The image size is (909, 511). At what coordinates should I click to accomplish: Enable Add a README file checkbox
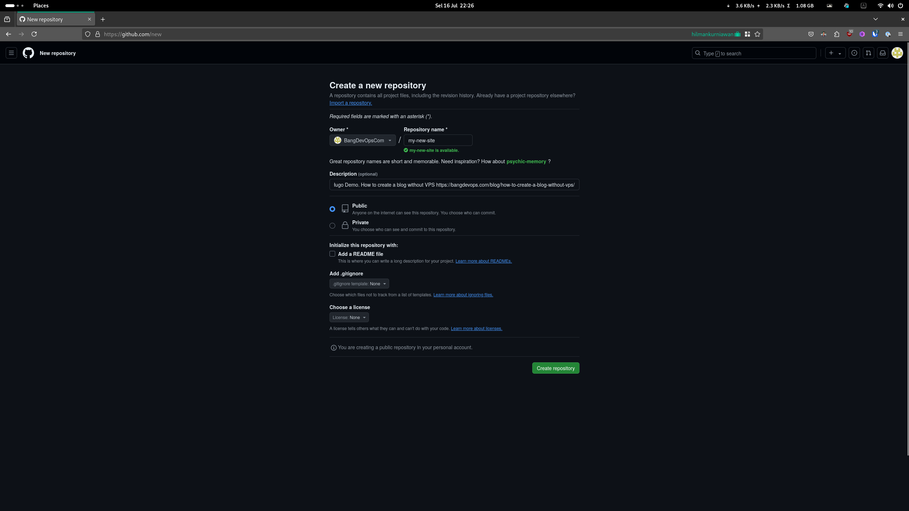click(332, 254)
